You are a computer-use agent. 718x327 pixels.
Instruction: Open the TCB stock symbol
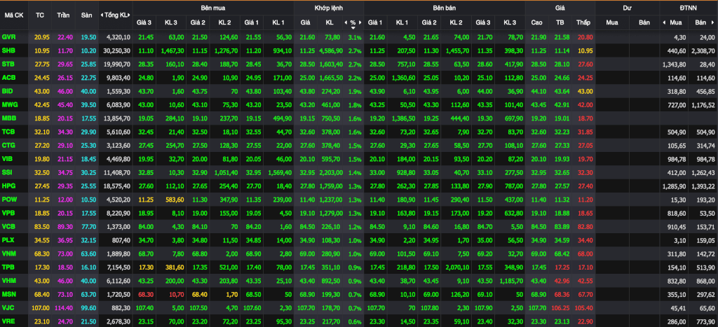(8, 132)
